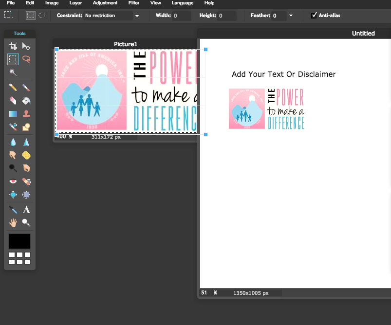Select the Spot Heal tool
Screen dimensions: 391x325
pos(26,181)
